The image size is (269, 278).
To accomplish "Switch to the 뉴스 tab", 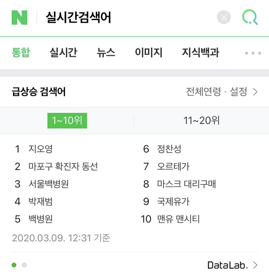I will coord(106,52).
